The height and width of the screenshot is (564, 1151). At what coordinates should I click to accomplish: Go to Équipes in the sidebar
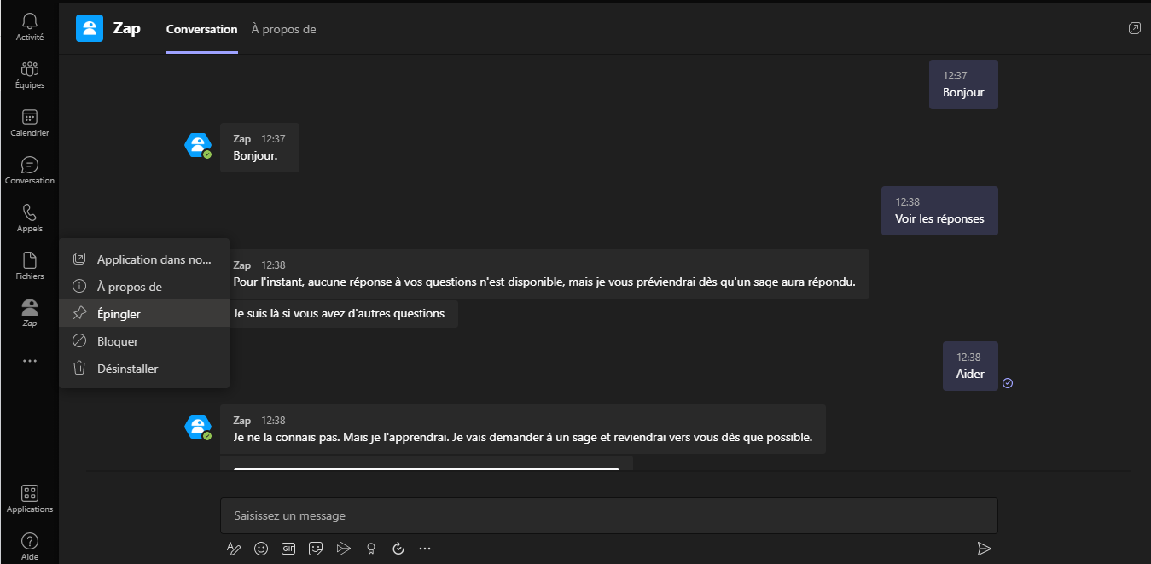(x=30, y=74)
